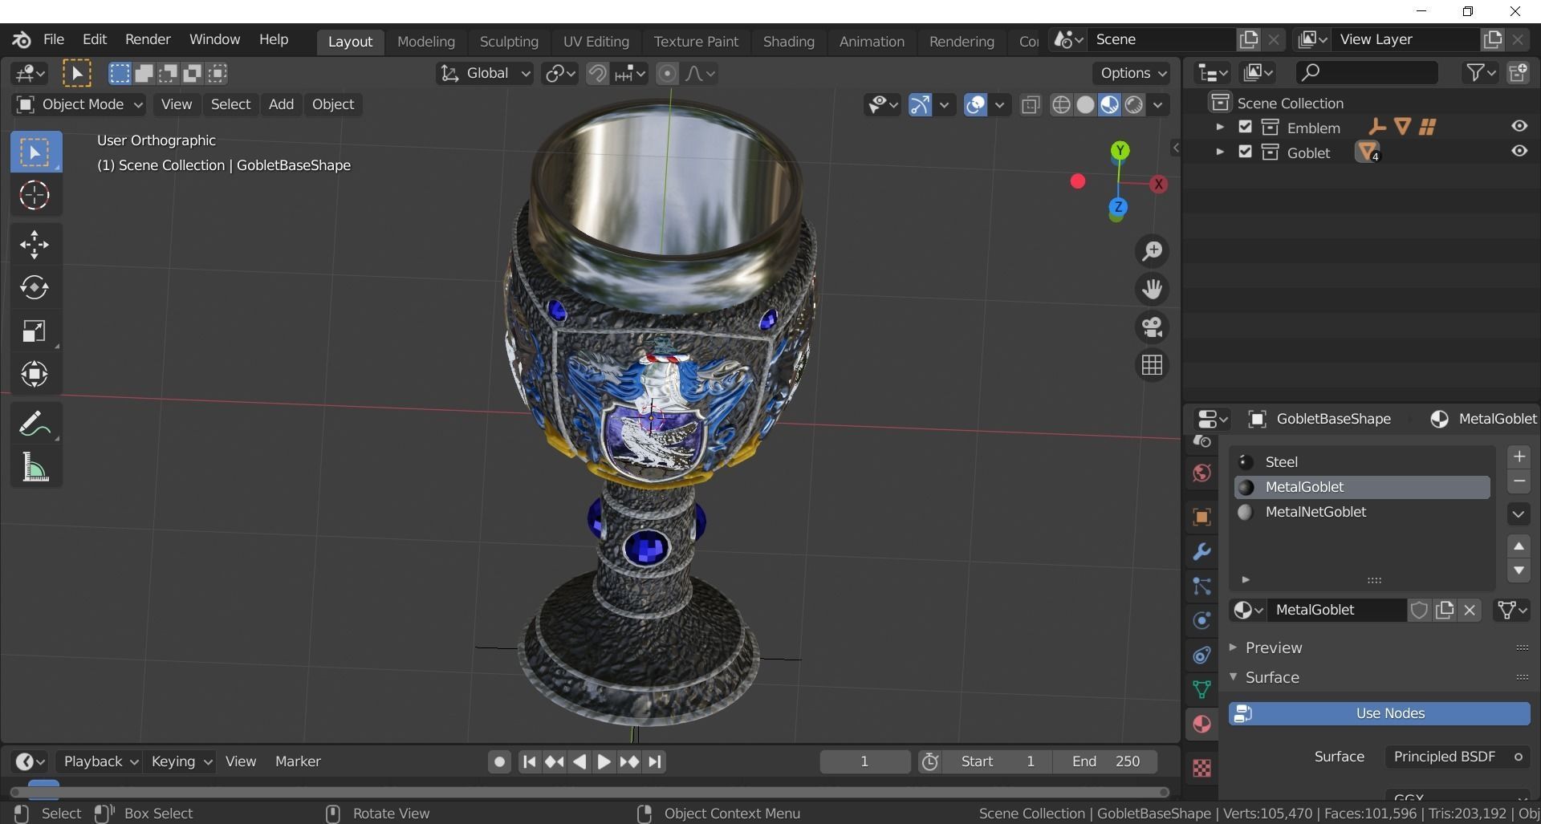Move material slot up
The width and height of the screenshot is (1541, 824).
1519,546
